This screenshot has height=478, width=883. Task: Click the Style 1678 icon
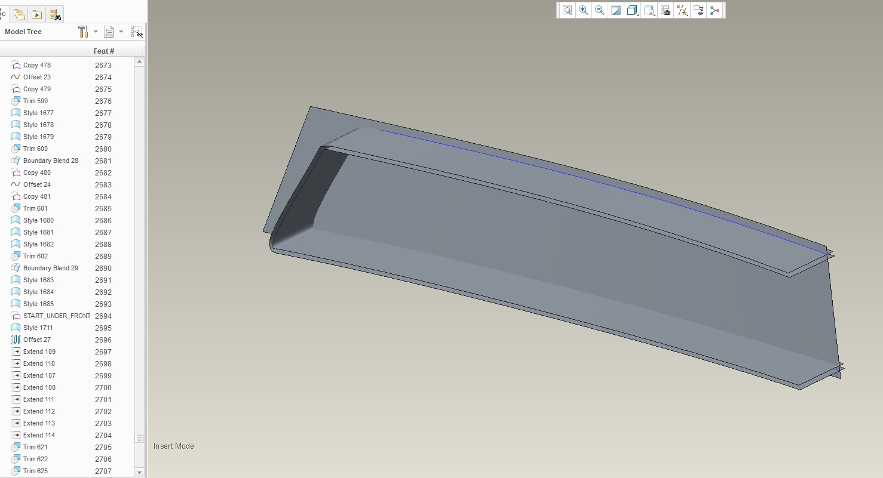16,125
